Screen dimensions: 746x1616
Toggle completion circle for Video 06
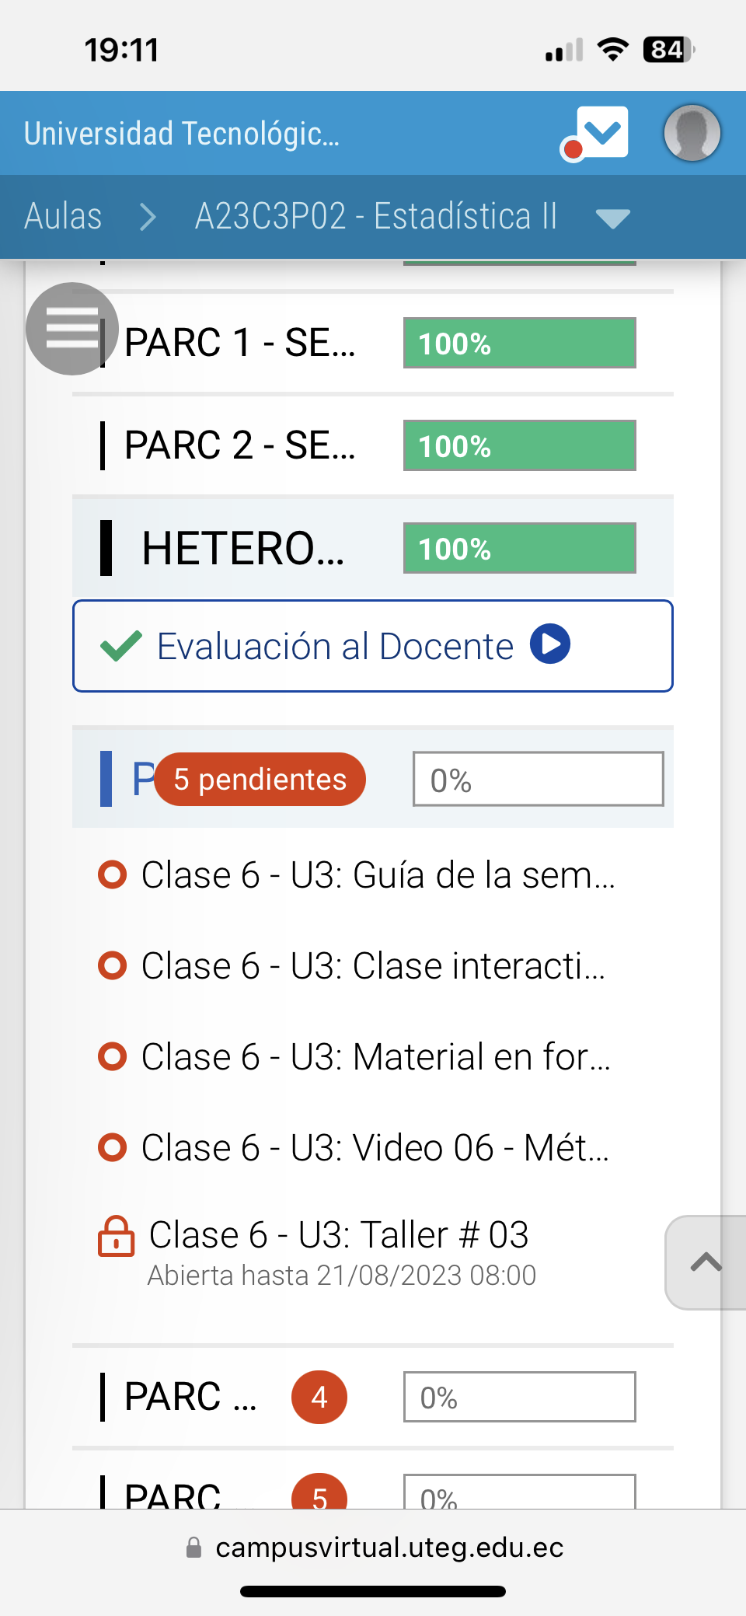click(x=112, y=1147)
